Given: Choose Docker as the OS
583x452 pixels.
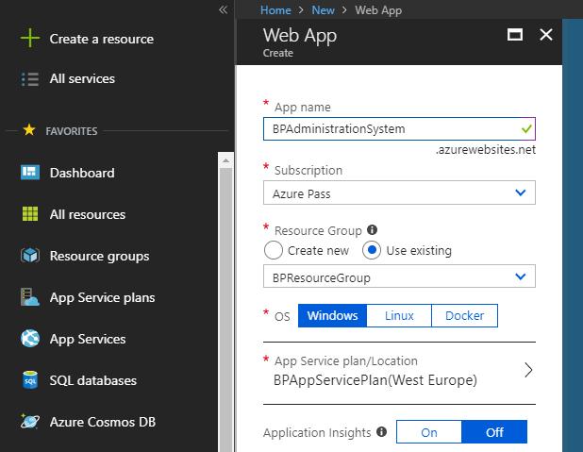Looking at the screenshot, I should coord(465,315).
